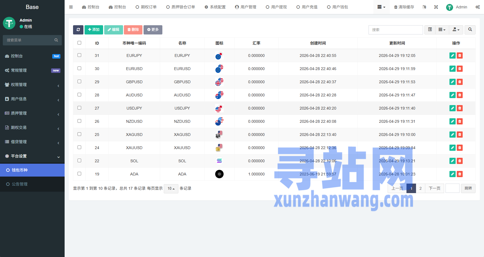Click the Tether logo avatar in sidebar
The width and height of the screenshot is (484, 257).
[9, 23]
